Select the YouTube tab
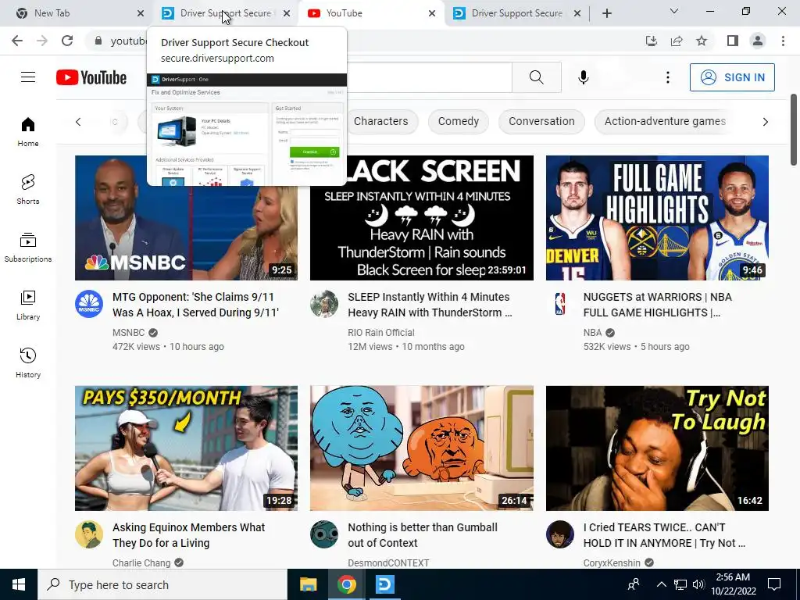Viewport: 800px width, 600px height. pyautogui.click(x=371, y=13)
